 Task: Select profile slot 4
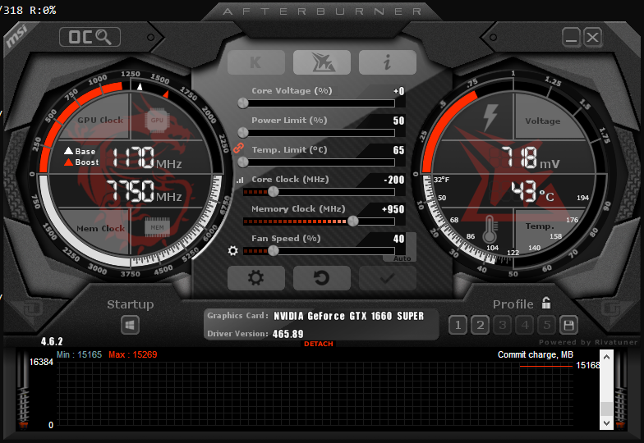point(524,325)
